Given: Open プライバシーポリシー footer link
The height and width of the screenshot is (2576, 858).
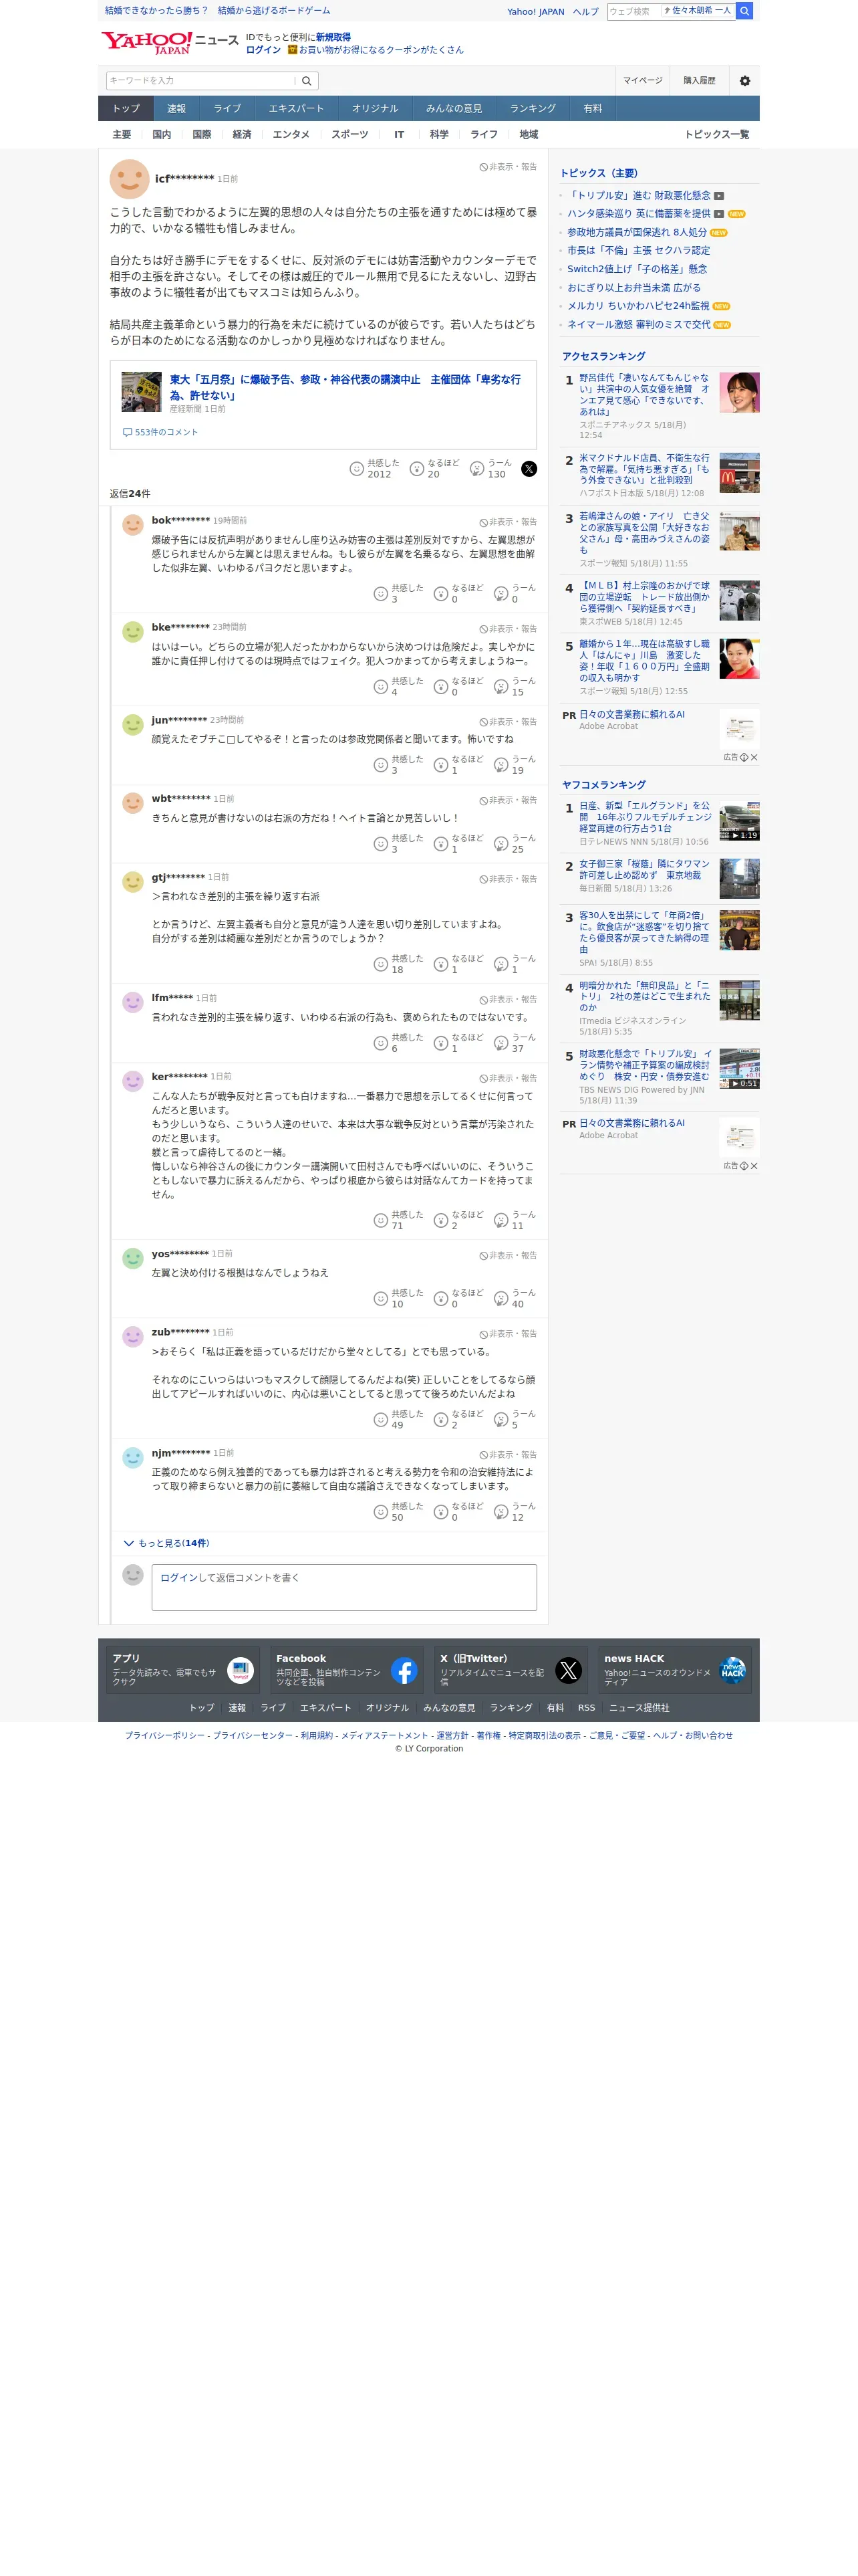Looking at the screenshot, I should (165, 1736).
